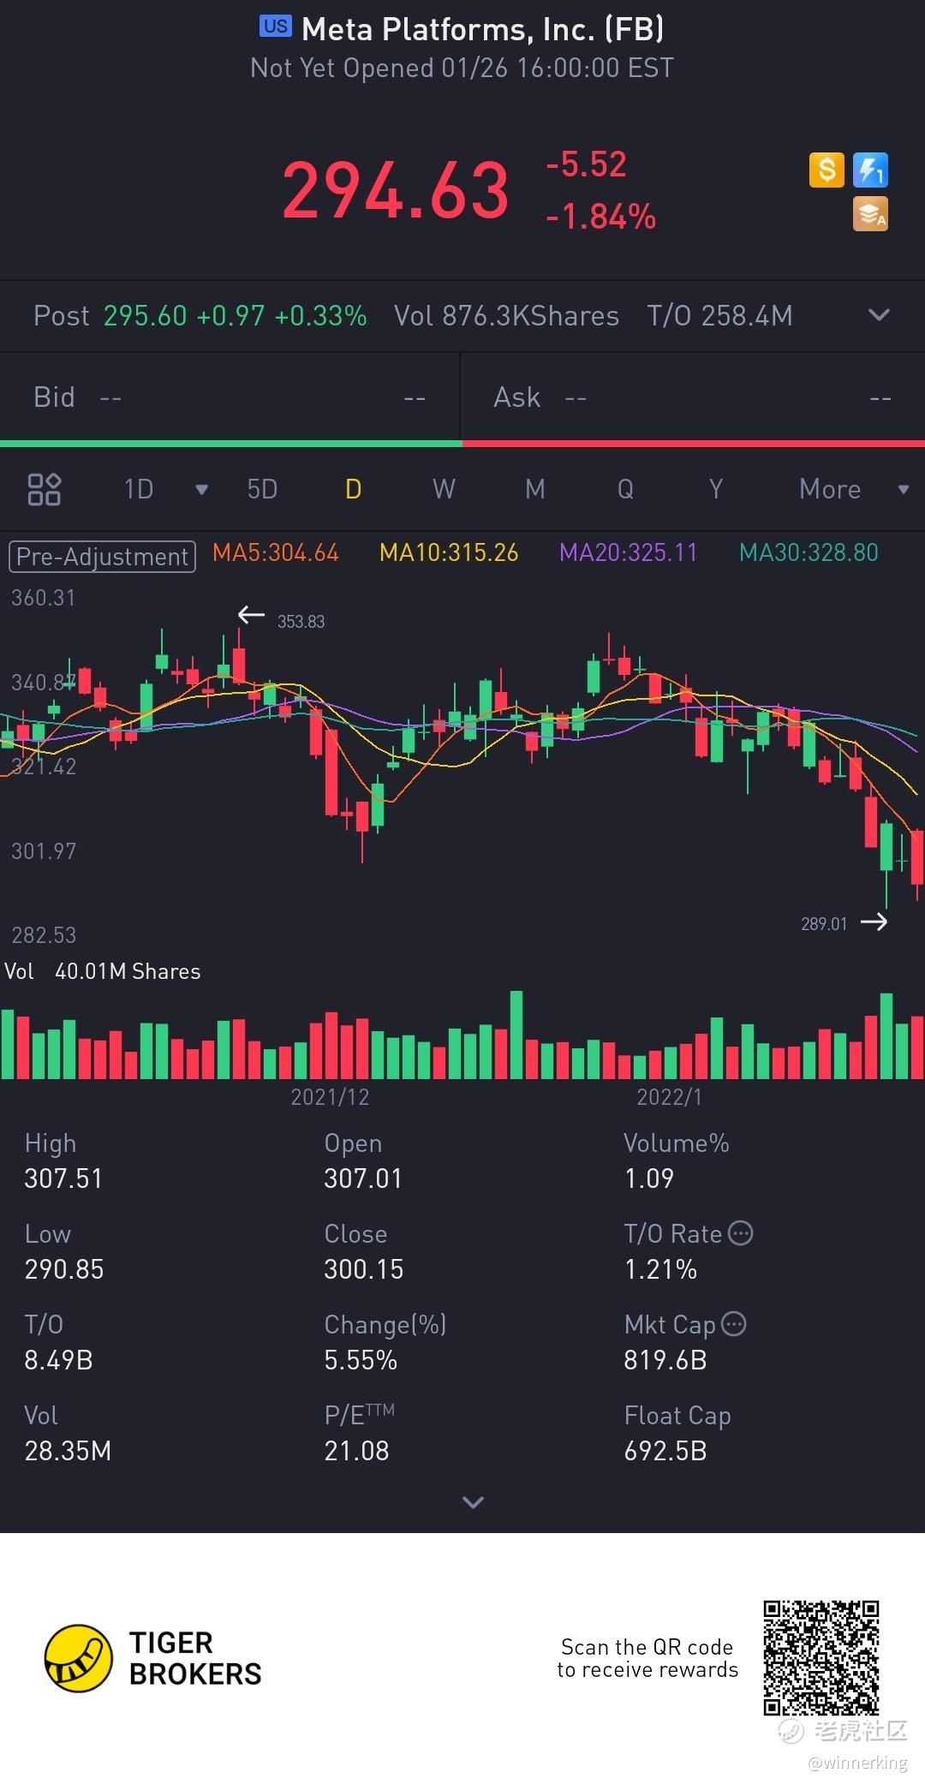This screenshot has height=1784, width=925.
Task: Tap the 360.31 price axis label
Action: (x=43, y=598)
